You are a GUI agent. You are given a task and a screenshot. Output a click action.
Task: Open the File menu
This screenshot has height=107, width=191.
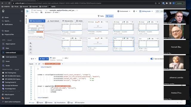pyautogui.click(x=33, y=12)
